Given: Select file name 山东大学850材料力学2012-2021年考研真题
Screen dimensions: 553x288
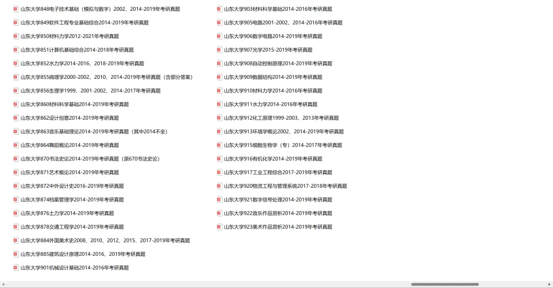Looking at the screenshot, I should pyautogui.click(x=70, y=36).
